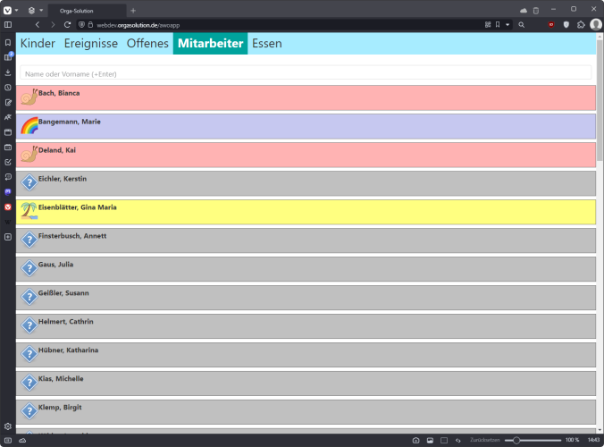This screenshot has width=604, height=447.
Task: Bookmark this page
Action: (x=498, y=25)
